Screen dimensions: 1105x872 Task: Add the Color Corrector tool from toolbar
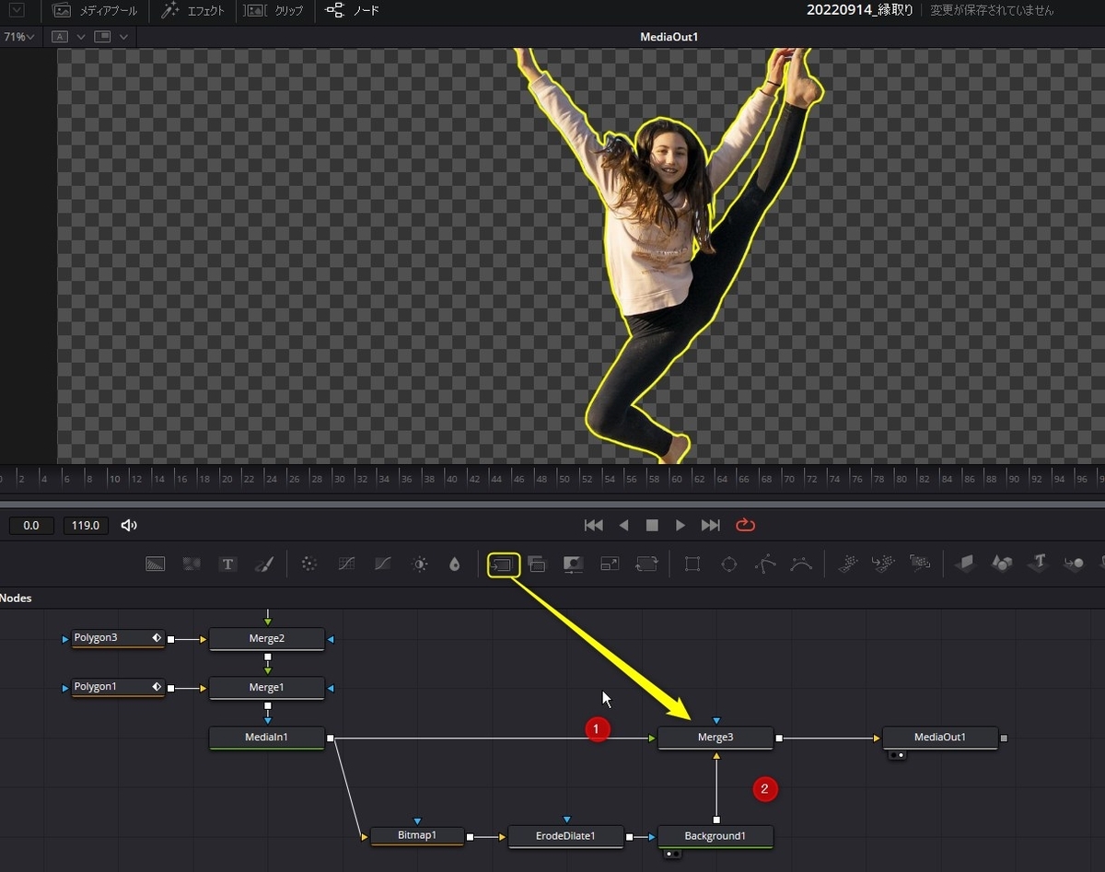(x=309, y=564)
